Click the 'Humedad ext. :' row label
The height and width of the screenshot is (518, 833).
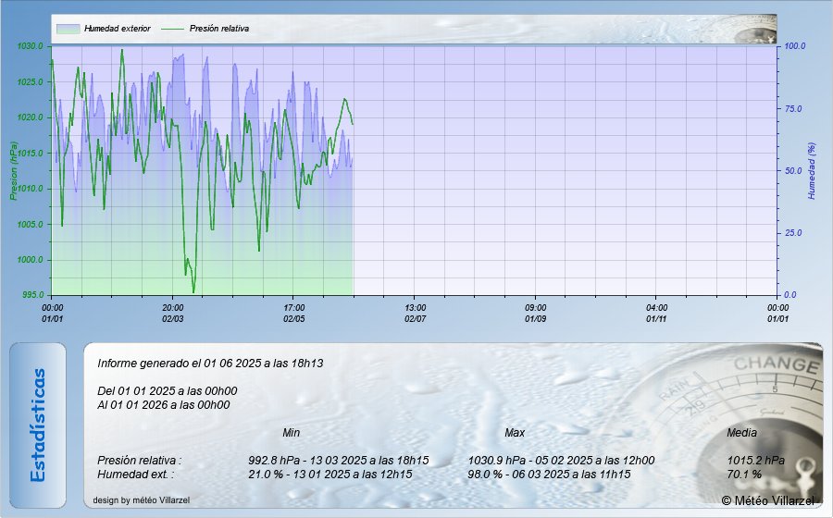pos(135,474)
